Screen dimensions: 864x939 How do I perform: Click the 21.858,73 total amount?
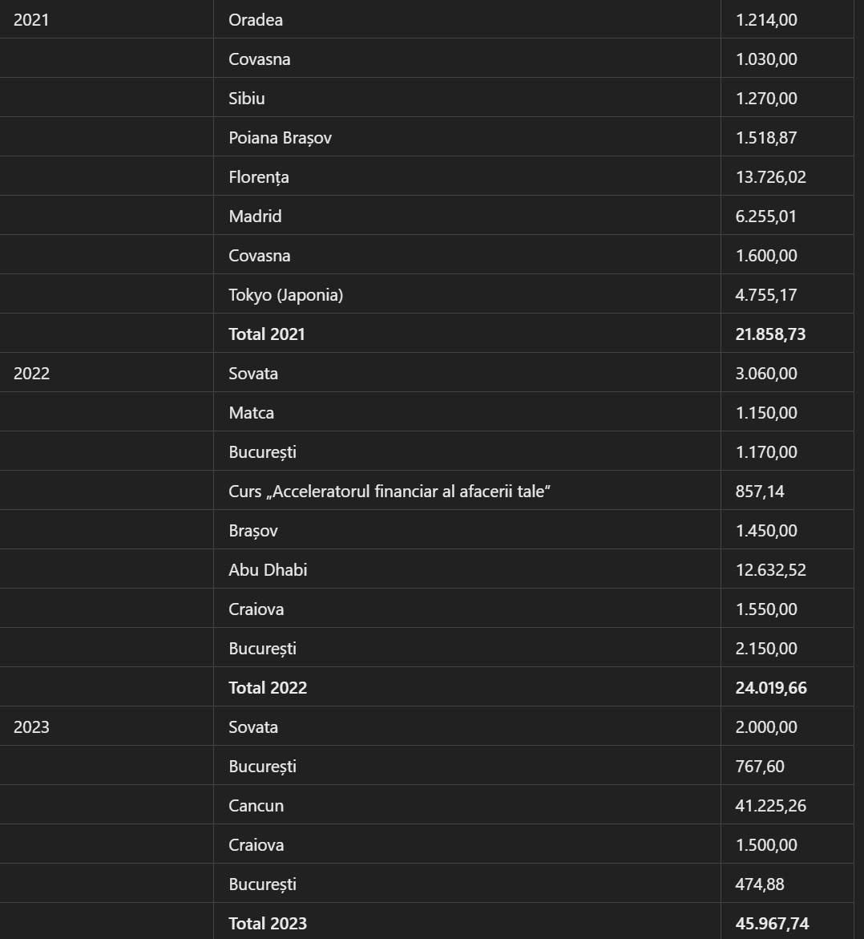click(770, 334)
